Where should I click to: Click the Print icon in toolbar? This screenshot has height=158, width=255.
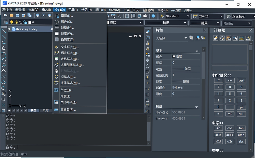(38, 15)
